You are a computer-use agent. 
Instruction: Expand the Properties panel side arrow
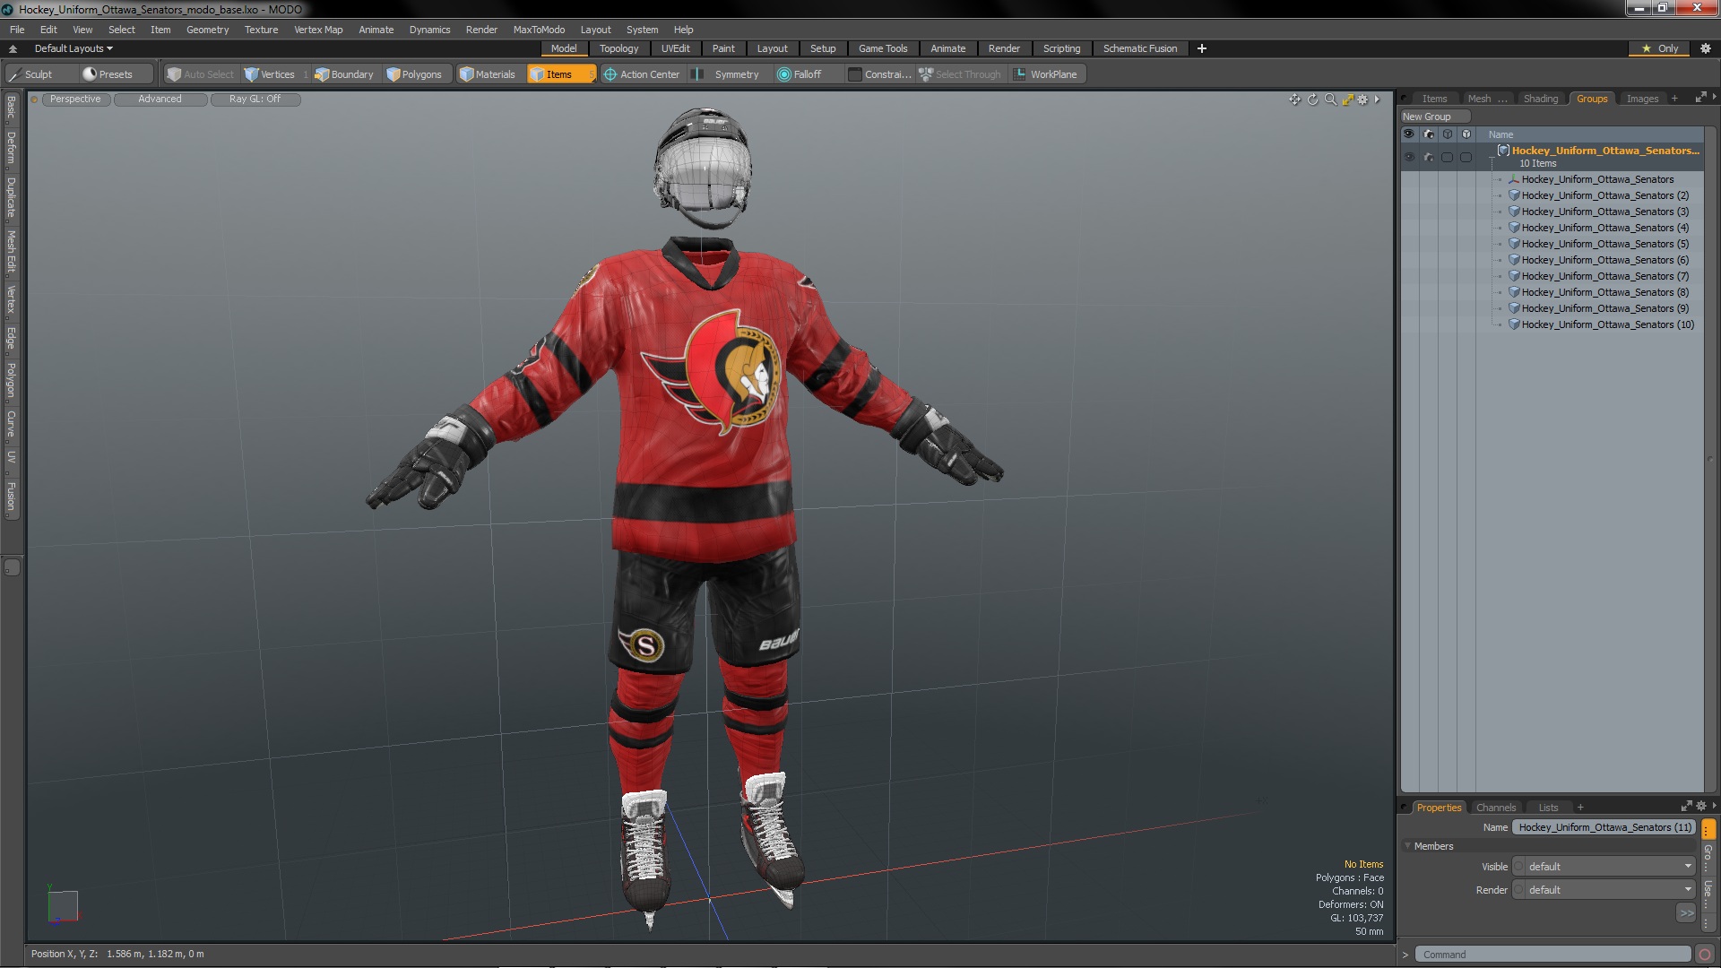(x=1714, y=805)
